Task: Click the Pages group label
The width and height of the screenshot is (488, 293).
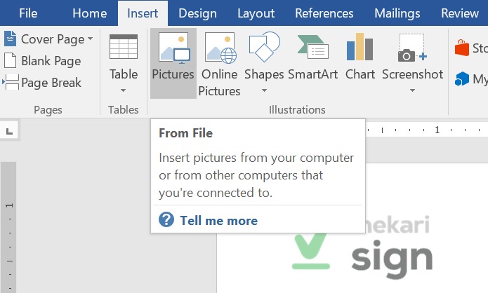Action: click(48, 110)
